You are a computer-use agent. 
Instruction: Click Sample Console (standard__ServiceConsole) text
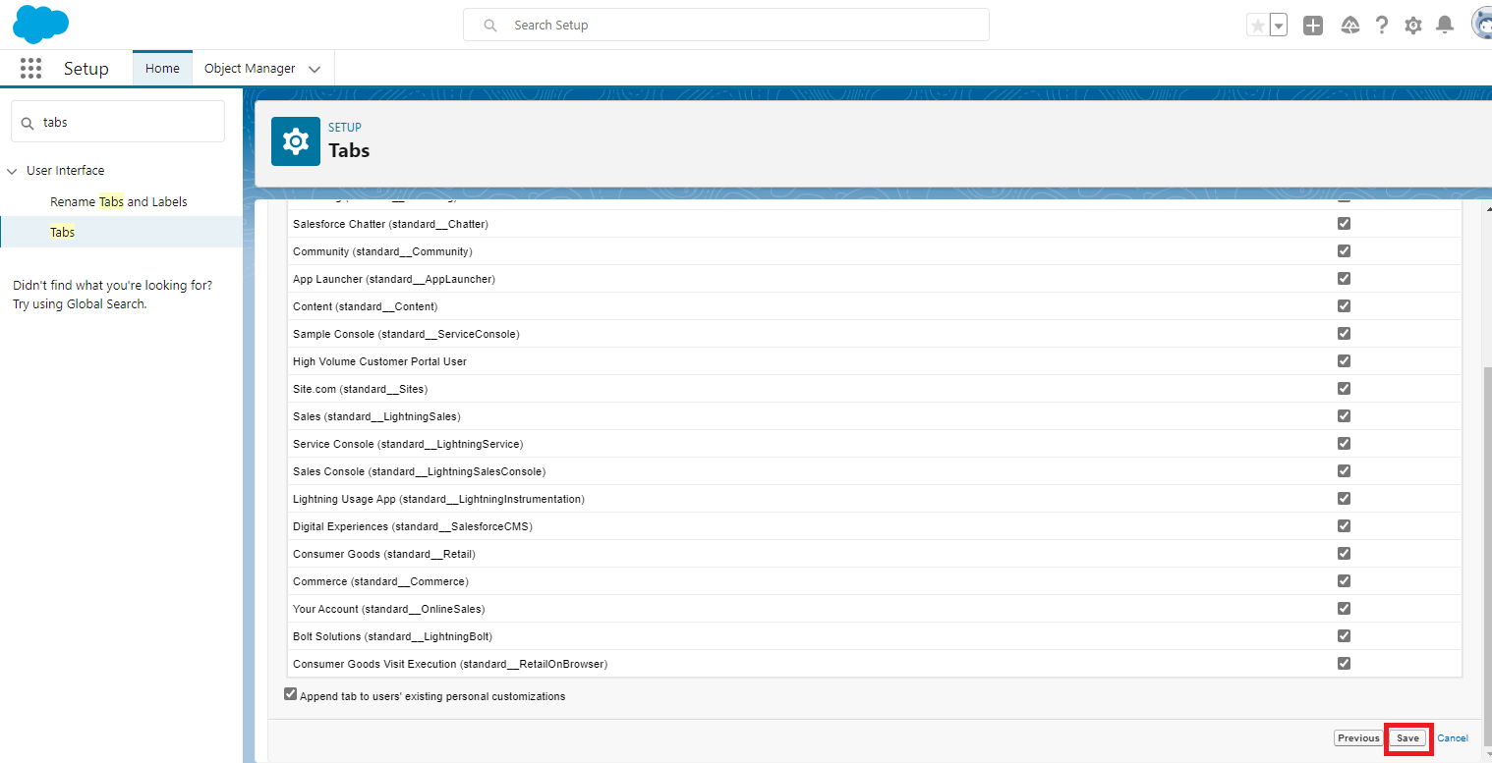[x=406, y=334]
